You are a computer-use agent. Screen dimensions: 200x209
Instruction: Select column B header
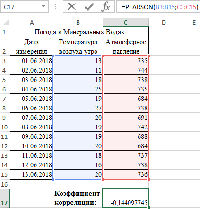(78, 22)
